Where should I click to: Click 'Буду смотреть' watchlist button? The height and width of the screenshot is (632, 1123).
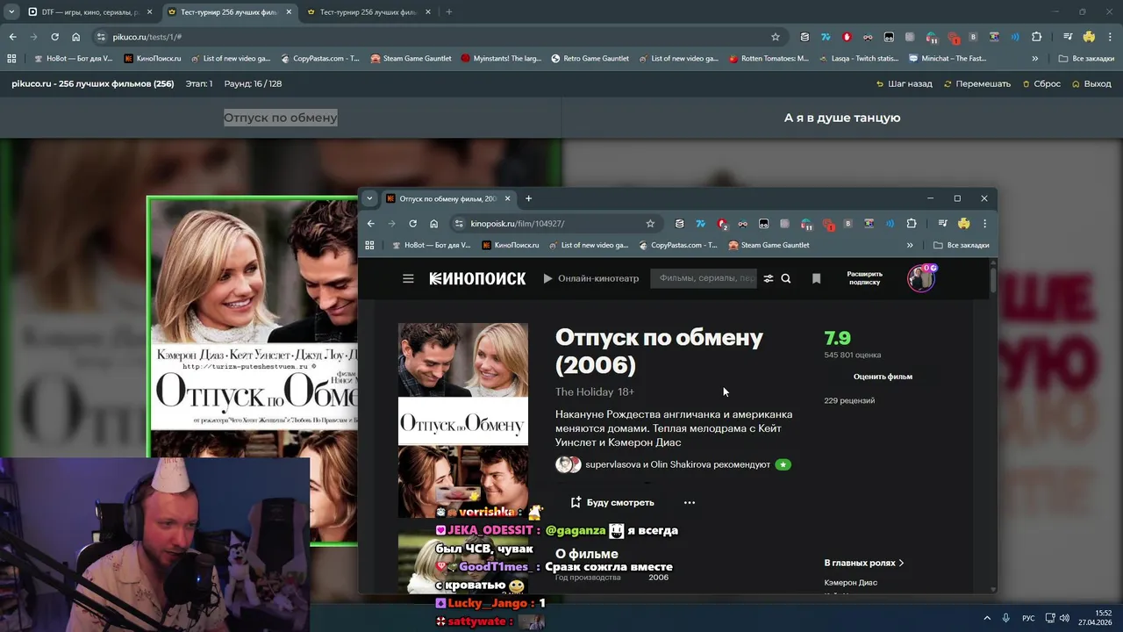point(612,503)
